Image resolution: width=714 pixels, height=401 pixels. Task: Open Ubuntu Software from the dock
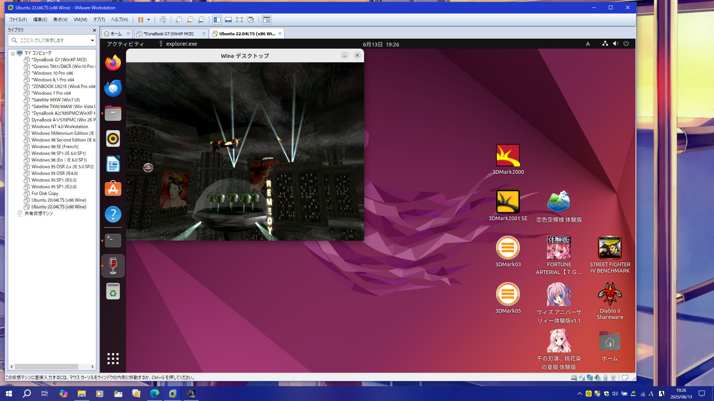pyautogui.click(x=113, y=189)
